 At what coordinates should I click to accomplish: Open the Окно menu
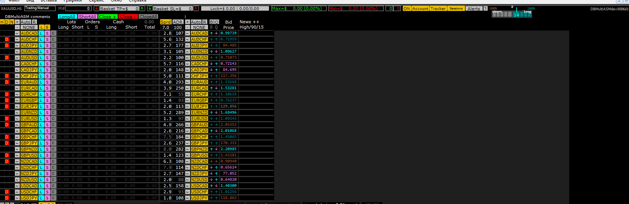click(x=116, y=1)
